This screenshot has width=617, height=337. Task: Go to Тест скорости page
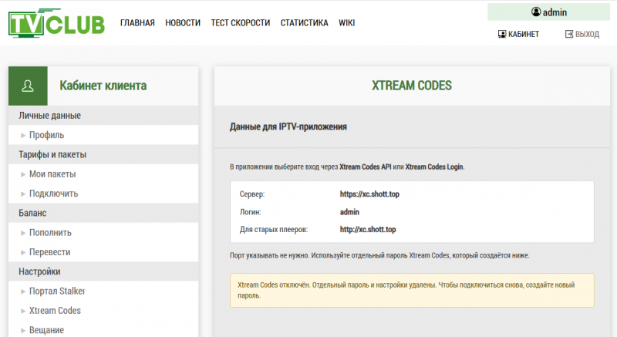pyautogui.click(x=241, y=23)
